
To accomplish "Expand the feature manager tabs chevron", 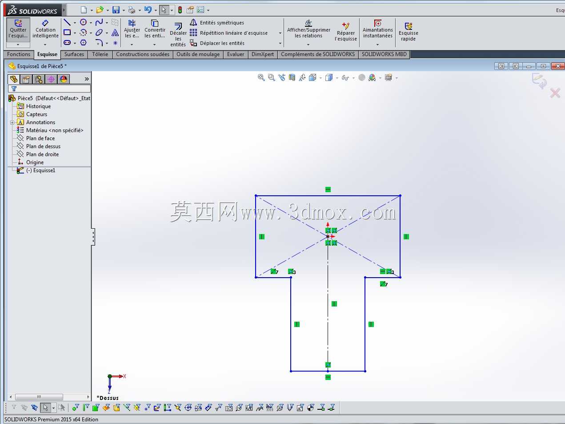I will coord(87,79).
